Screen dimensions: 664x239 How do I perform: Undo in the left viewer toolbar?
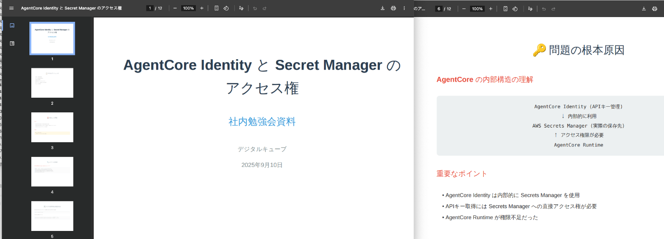coord(255,8)
